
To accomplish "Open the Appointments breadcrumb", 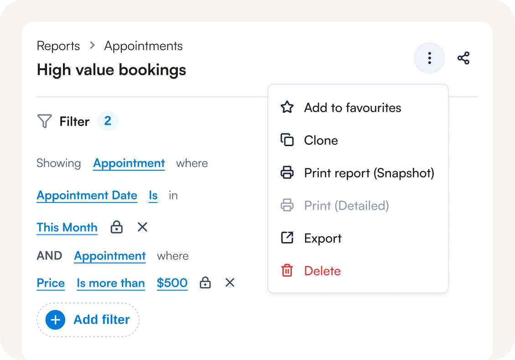I will pyautogui.click(x=143, y=46).
